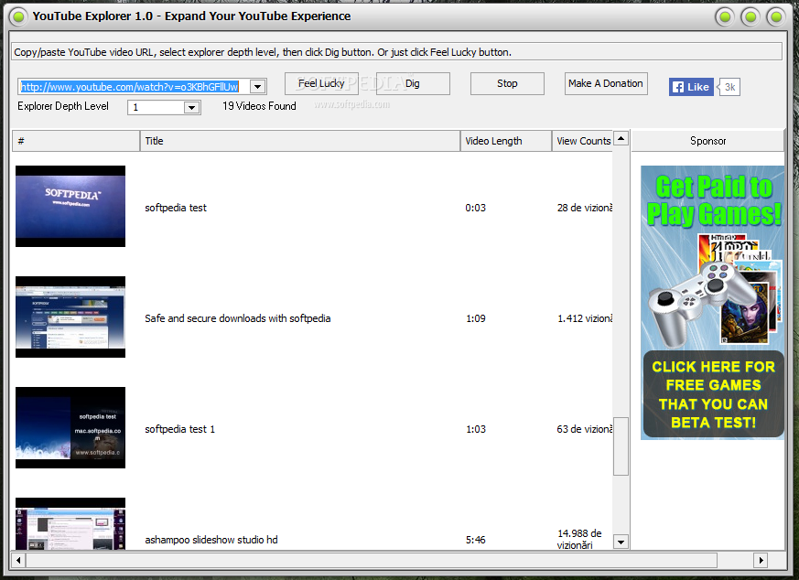The height and width of the screenshot is (580, 799).
Task: Sort by the View Counts column header
Action: 582,141
